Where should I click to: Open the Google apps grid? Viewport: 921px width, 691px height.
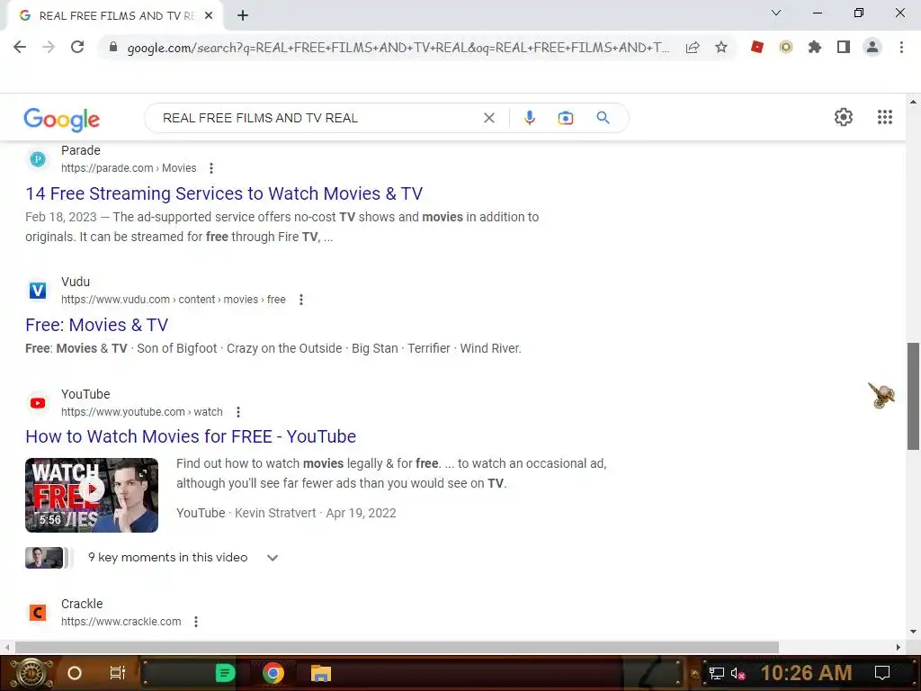885,117
